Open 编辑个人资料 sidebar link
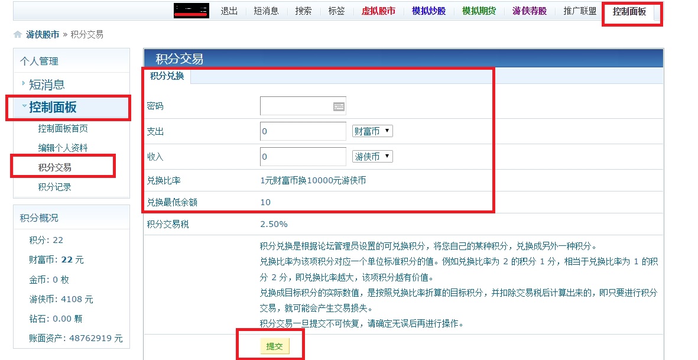This screenshot has width=698, height=360. (63, 148)
